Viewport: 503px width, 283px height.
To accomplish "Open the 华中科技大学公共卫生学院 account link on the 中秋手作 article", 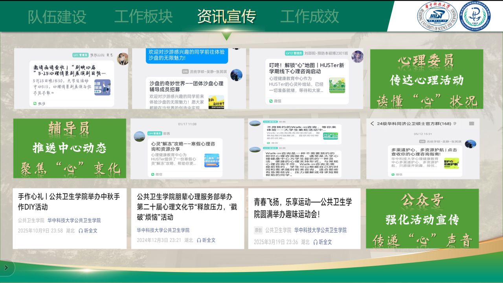I will pos(75,221).
